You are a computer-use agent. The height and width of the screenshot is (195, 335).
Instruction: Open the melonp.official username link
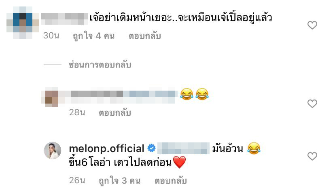coord(107,148)
